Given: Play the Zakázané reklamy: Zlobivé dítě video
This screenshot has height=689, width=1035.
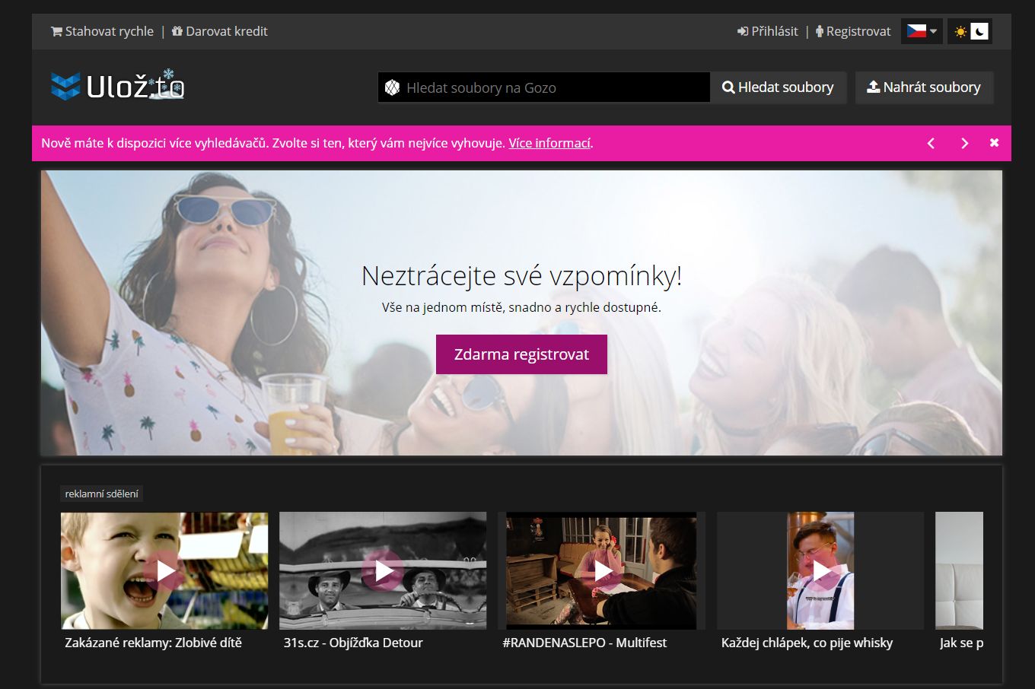Looking at the screenshot, I should (164, 570).
